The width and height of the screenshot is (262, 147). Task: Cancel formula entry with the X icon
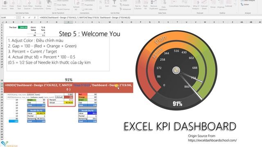tap(24, 18)
